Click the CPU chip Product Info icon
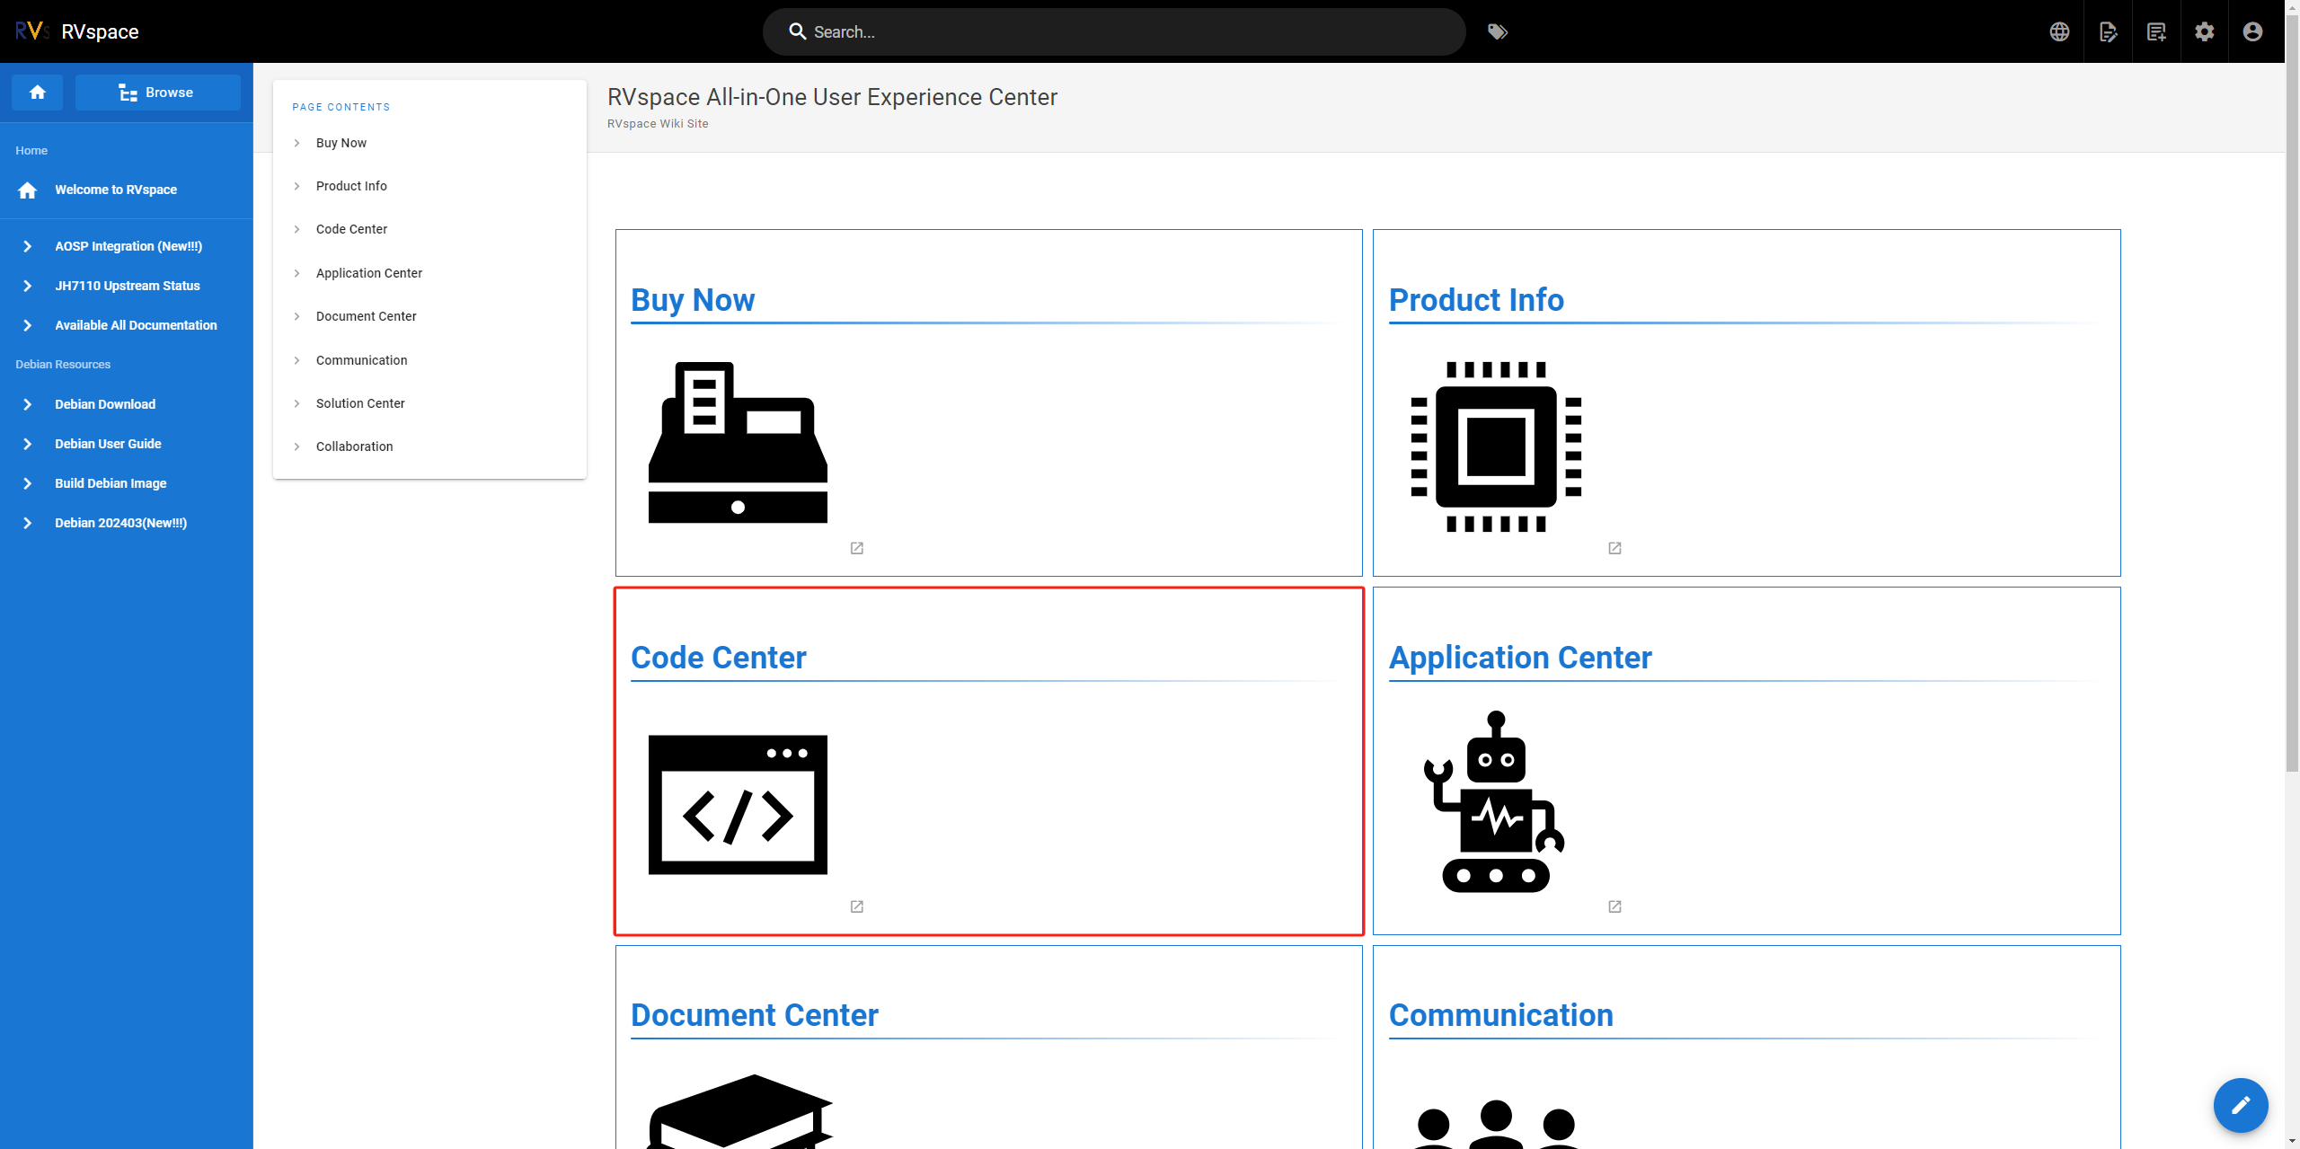 point(1496,446)
